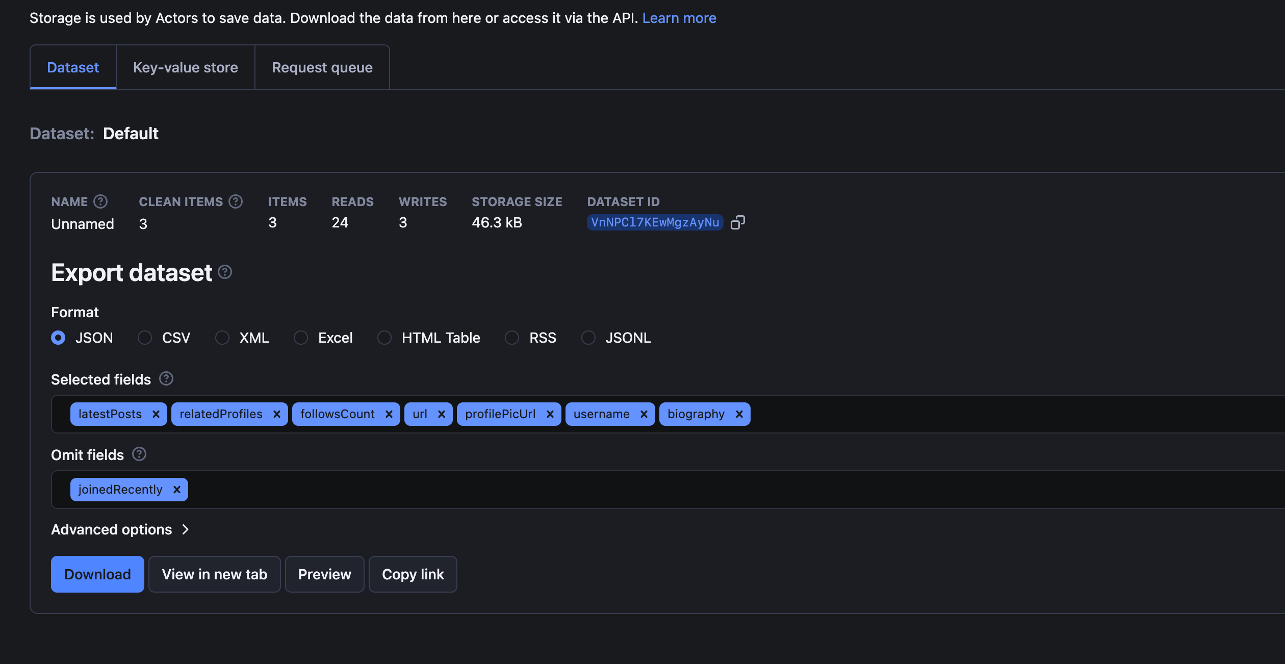This screenshot has width=1285, height=664.
Task: Click the Selected fields help icon
Action: pos(166,378)
